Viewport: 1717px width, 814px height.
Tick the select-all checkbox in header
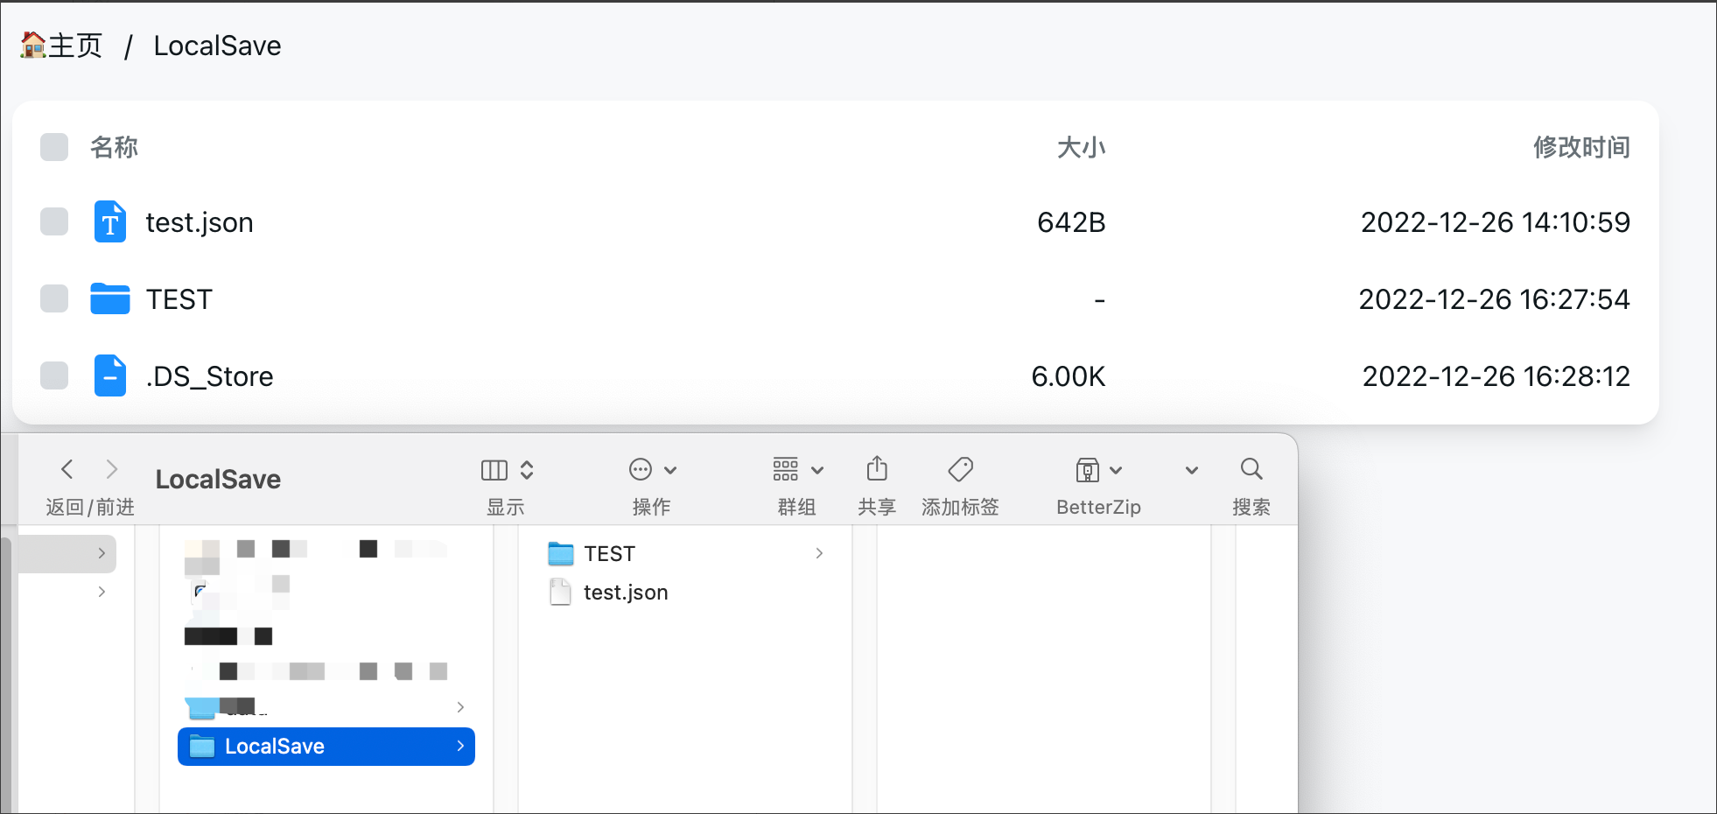point(54,147)
